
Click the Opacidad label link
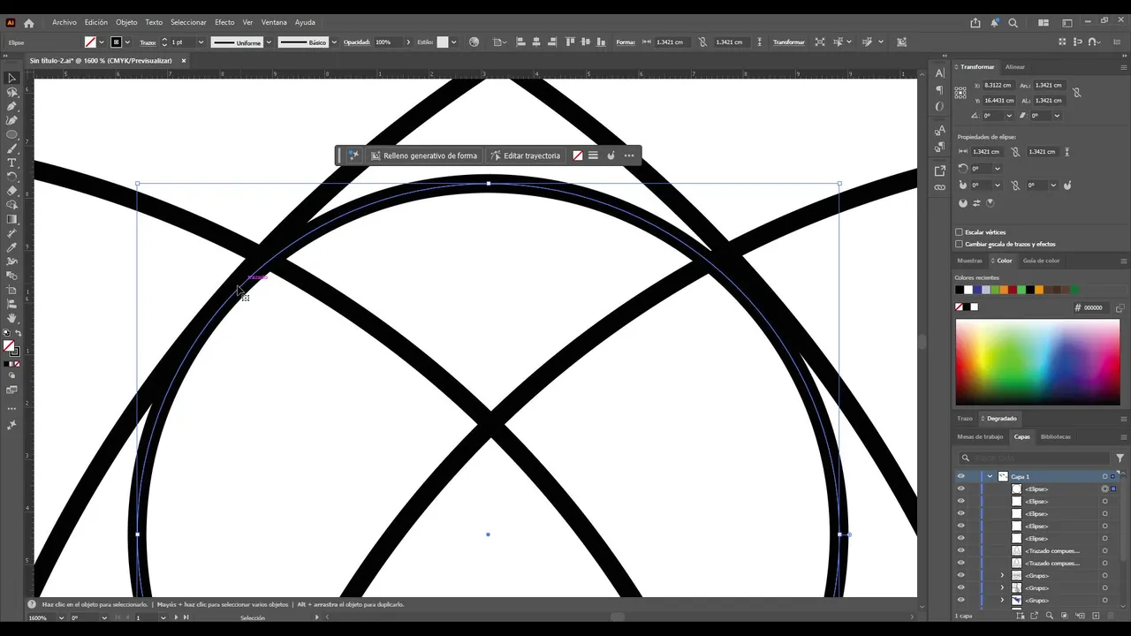[356, 42]
